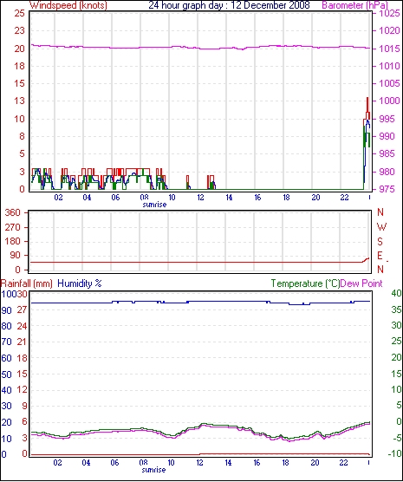Click the W compass label on direction chart

click(x=381, y=227)
